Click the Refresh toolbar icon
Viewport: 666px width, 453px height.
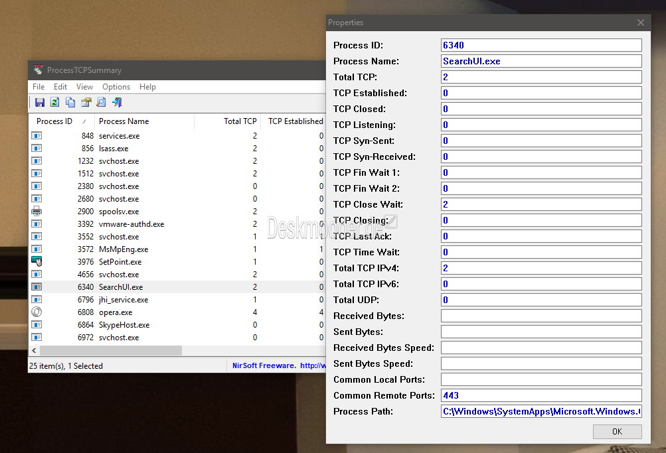tap(55, 102)
